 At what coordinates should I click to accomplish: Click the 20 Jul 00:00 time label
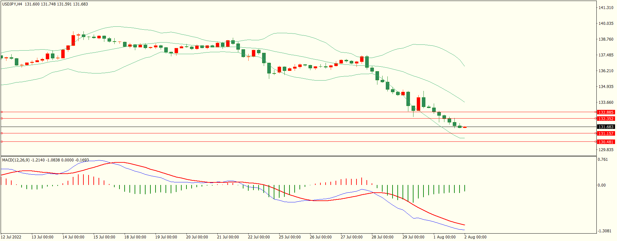[197, 237]
